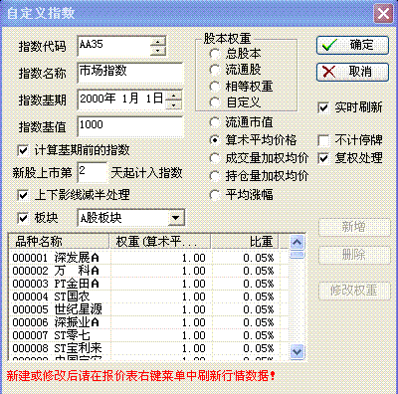Image resolution: width=398 pixels, height=394 pixels.
Task: Select the 算术平均价格 radio option
Action: point(253,140)
